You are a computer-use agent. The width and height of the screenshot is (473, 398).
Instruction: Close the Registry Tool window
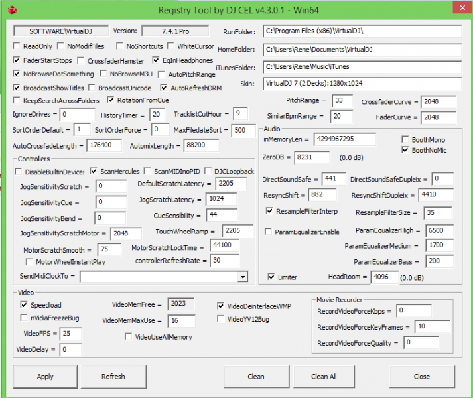(462, 7)
